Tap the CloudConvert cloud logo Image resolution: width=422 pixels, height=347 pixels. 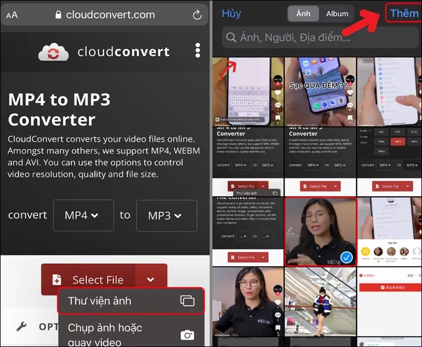click(53, 51)
